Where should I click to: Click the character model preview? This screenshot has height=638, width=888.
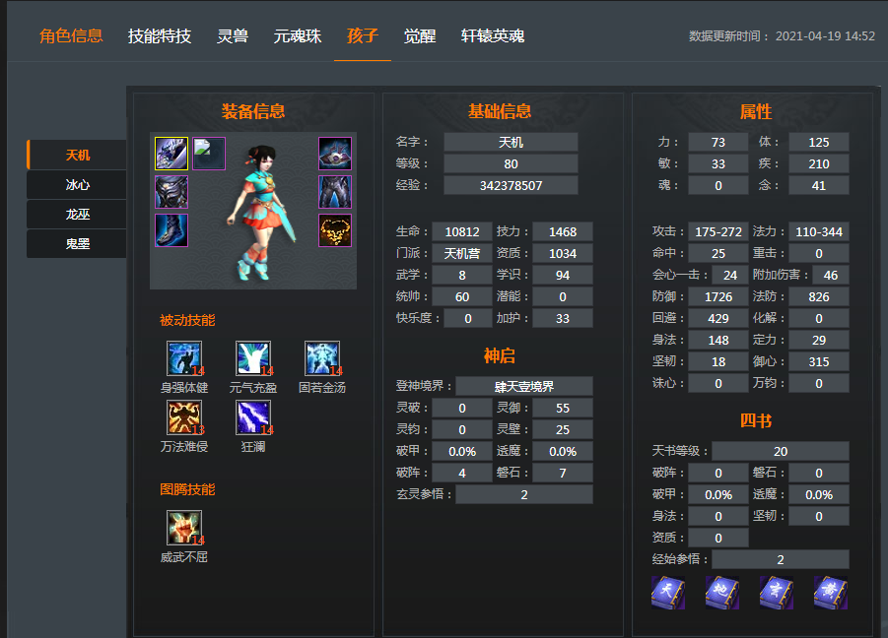pos(260,212)
